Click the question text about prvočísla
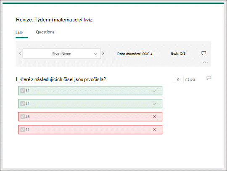 click(61, 79)
